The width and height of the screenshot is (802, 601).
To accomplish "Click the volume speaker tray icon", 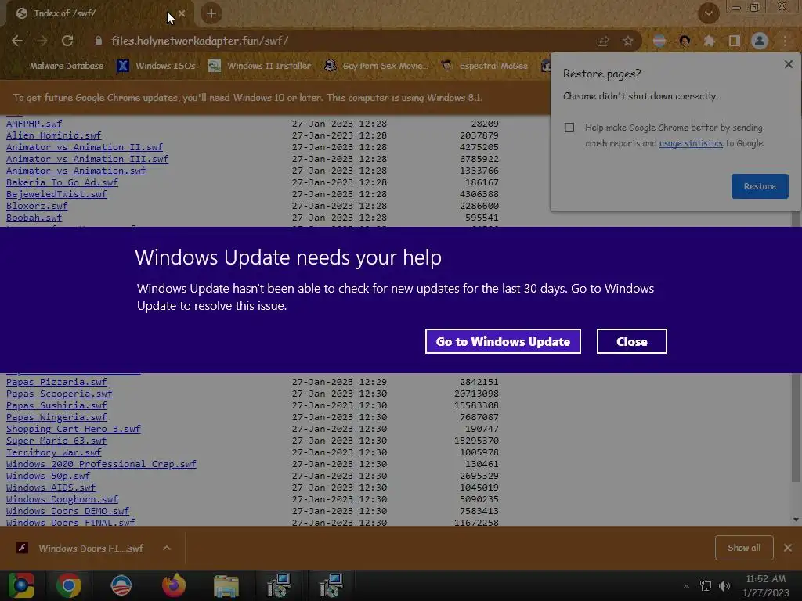I will [724, 586].
